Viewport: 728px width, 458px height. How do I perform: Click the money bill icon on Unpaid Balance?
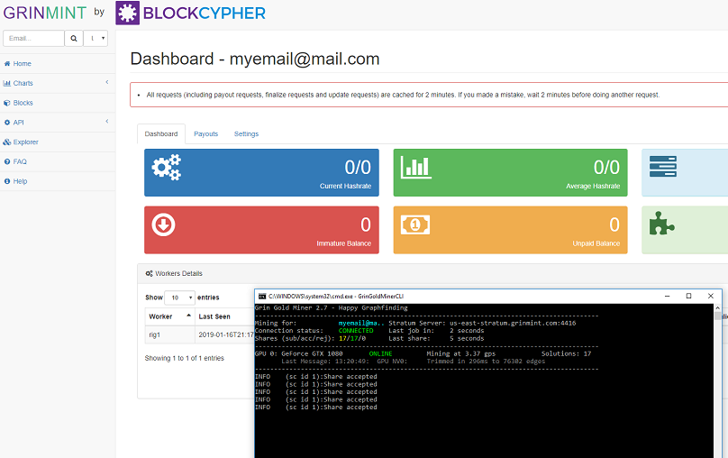click(415, 224)
